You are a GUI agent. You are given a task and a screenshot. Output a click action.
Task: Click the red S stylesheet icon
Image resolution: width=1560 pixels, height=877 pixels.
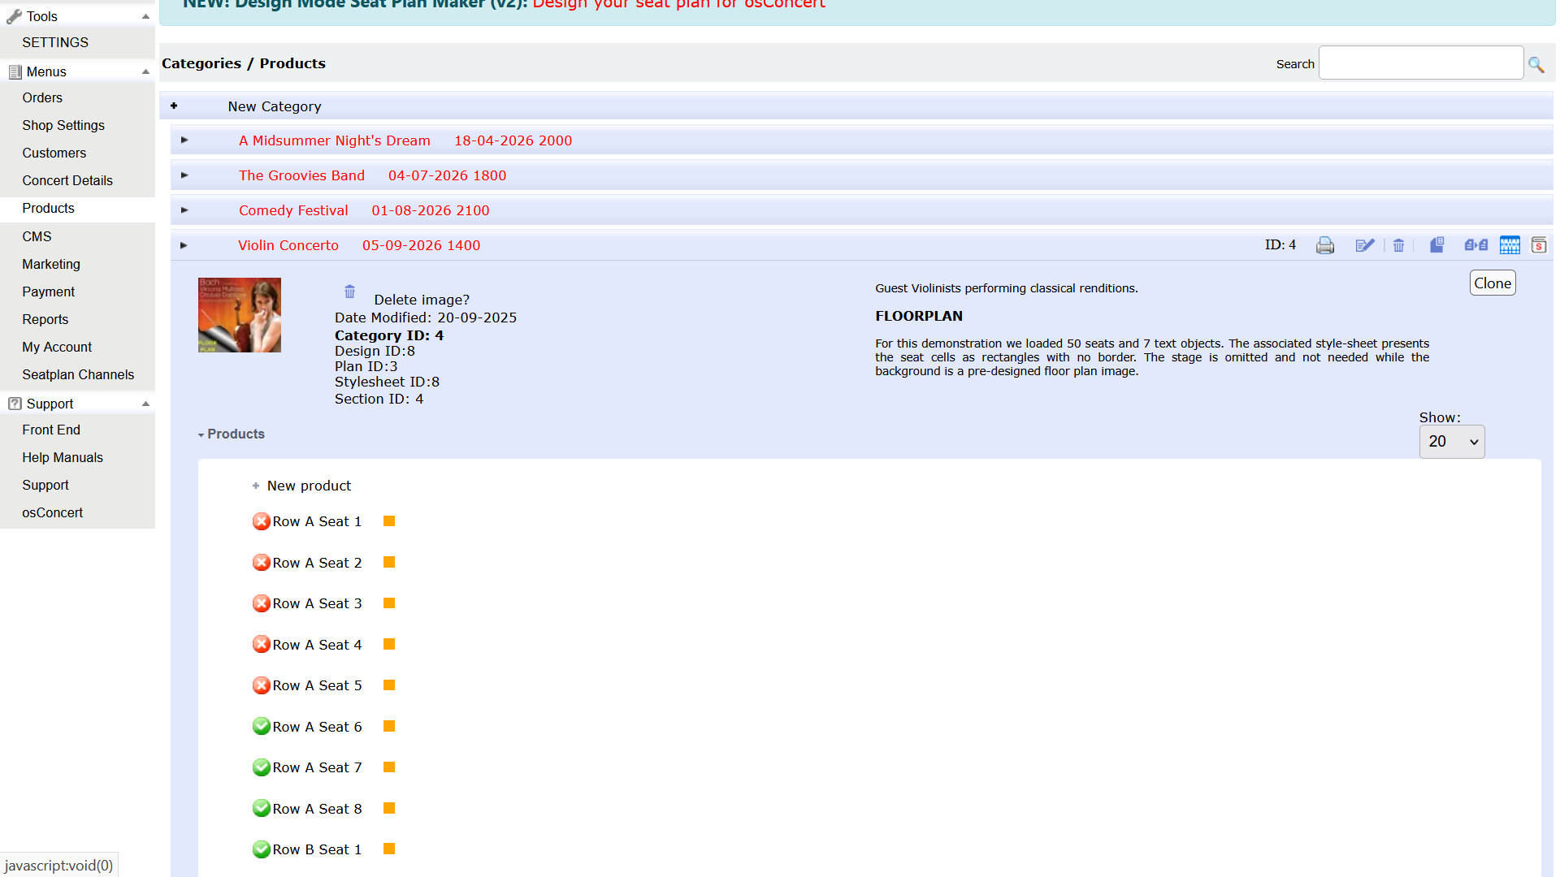click(1539, 245)
